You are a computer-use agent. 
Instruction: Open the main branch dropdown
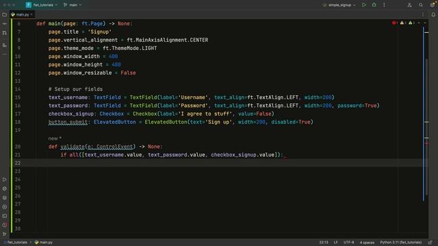point(73,5)
